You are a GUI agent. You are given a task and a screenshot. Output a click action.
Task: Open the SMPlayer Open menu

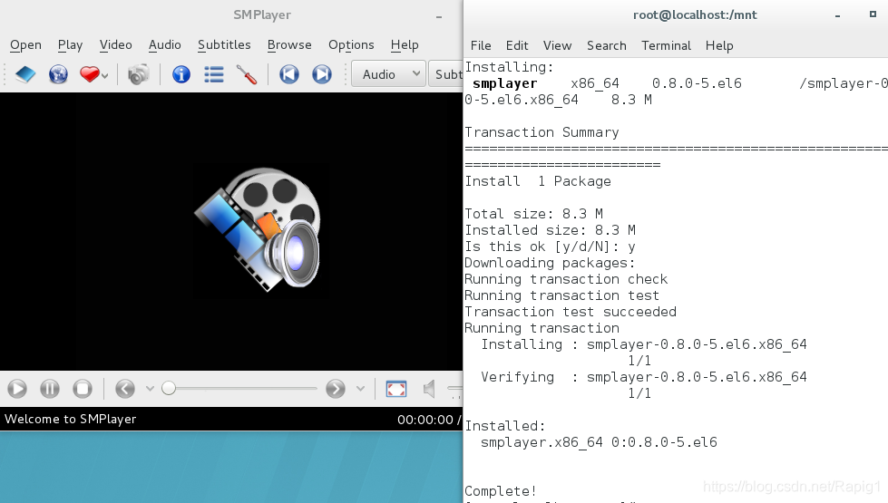(25, 44)
